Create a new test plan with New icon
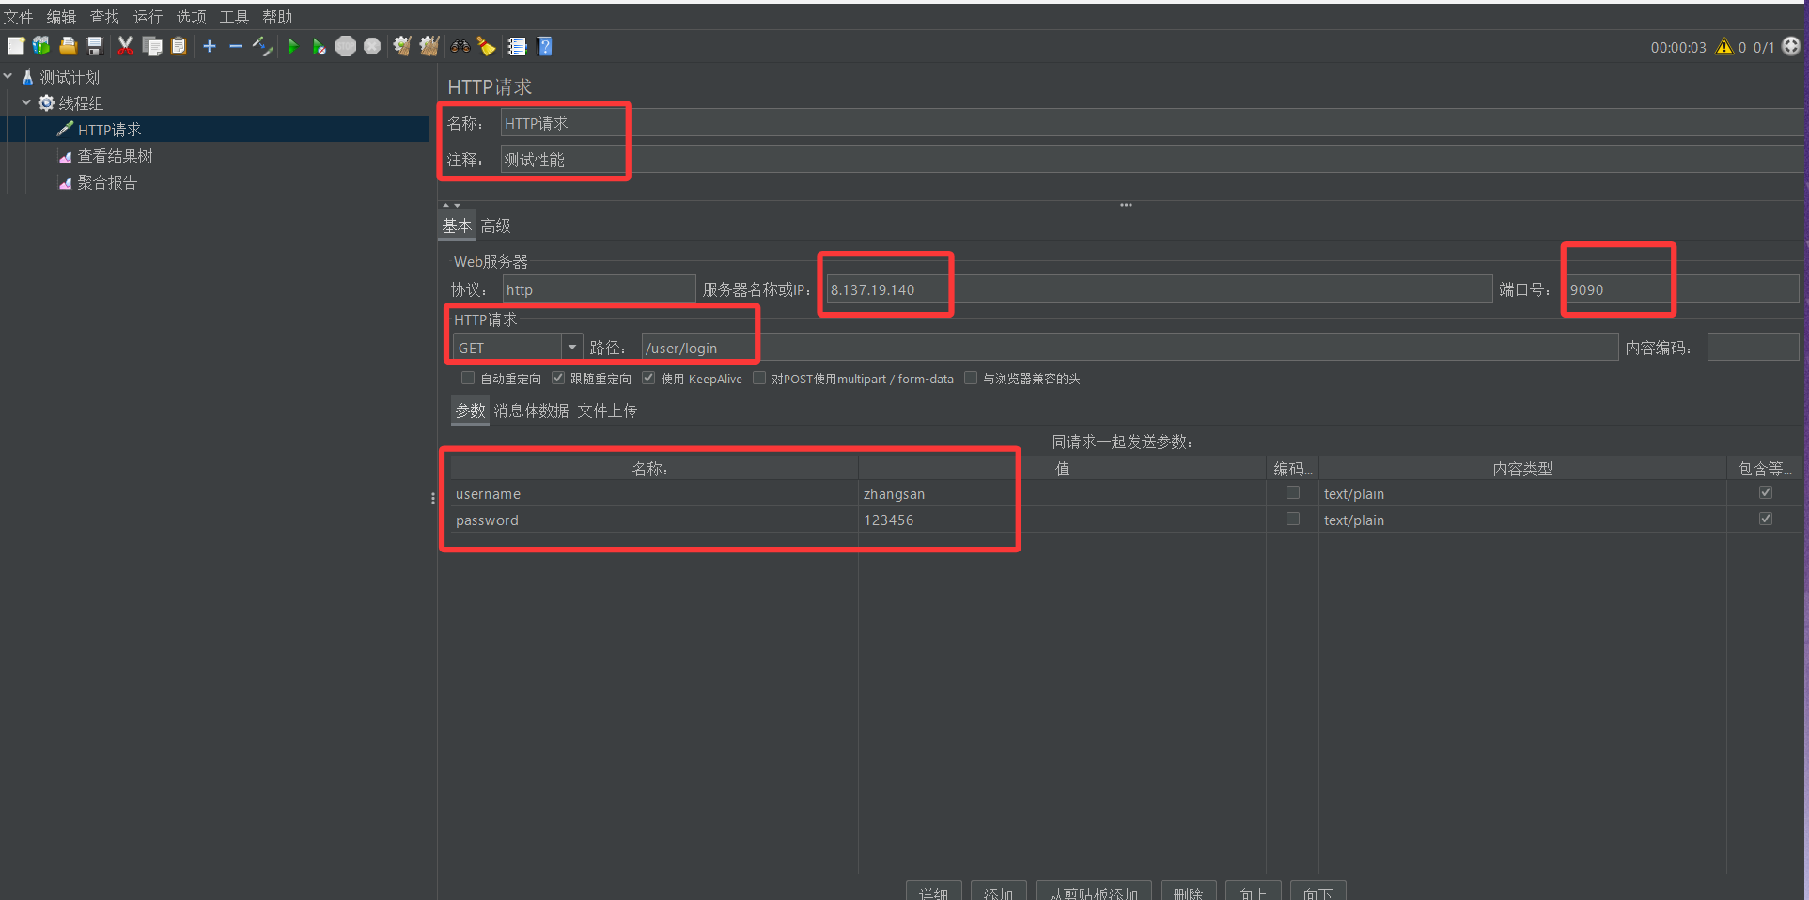This screenshot has height=900, width=1809. [x=16, y=46]
